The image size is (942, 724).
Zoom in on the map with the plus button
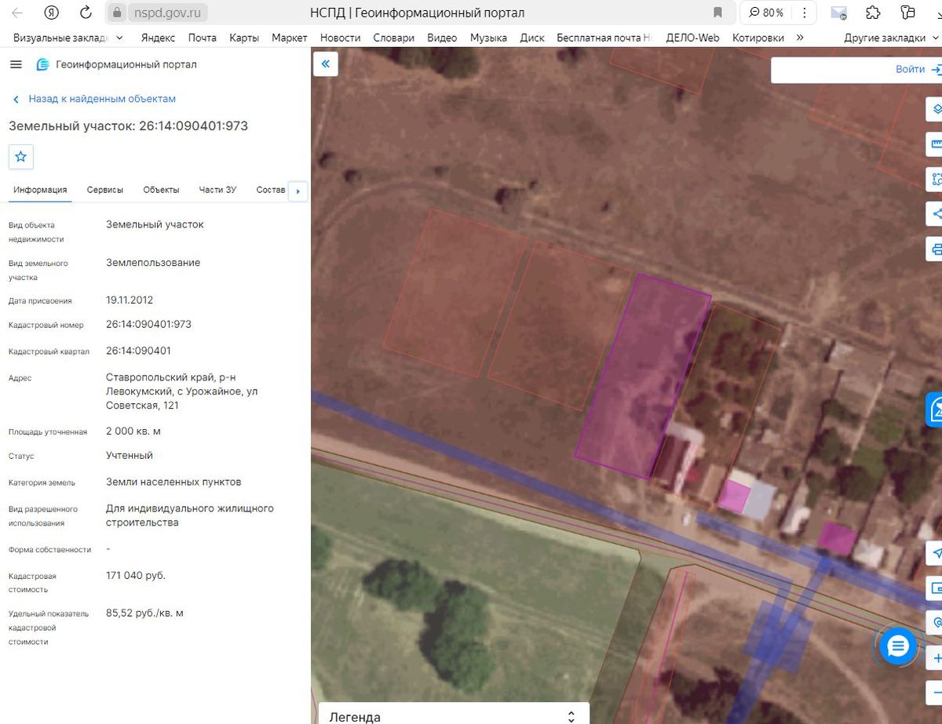936,658
